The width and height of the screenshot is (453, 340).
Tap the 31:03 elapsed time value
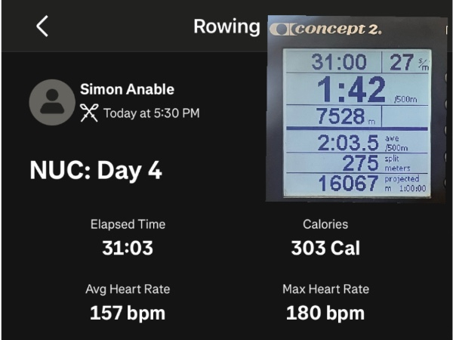[128, 247]
